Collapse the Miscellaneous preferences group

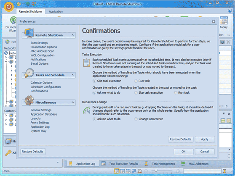click(x=73, y=102)
